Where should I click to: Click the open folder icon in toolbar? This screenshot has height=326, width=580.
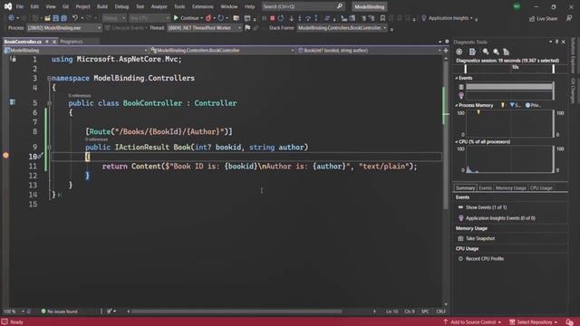pyautogui.click(x=47, y=18)
